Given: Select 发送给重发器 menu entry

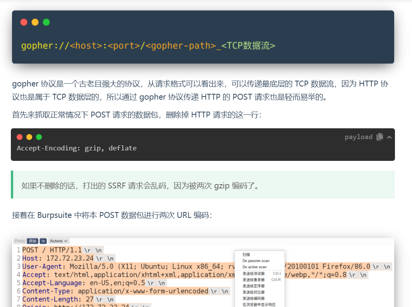Looking at the screenshot, I should [x=253, y=280].
